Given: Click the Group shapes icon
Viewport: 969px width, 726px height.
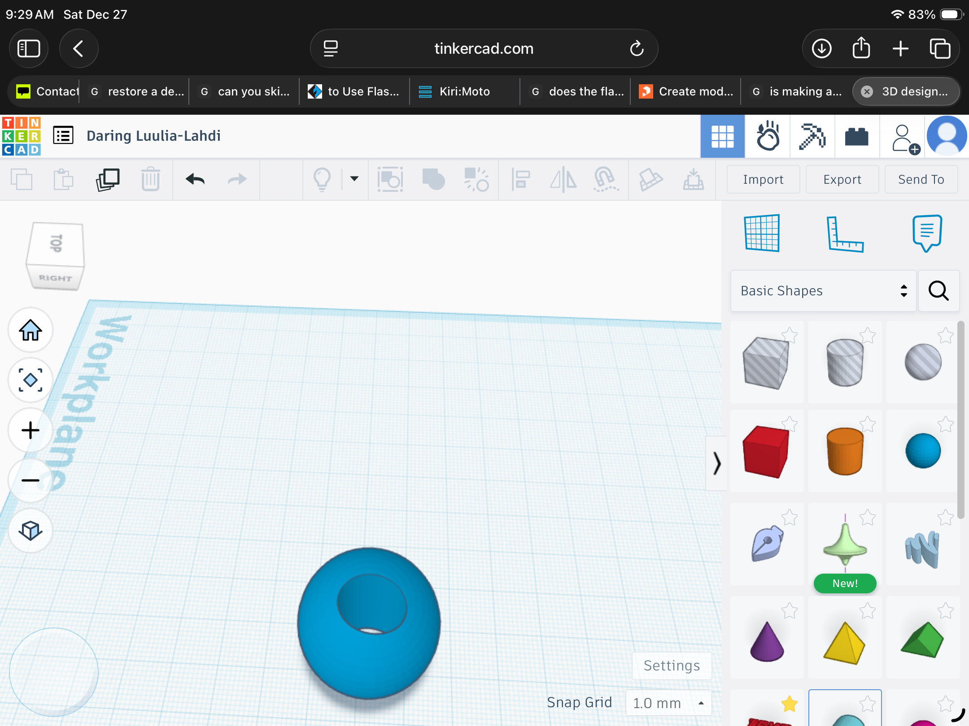Looking at the screenshot, I should tap(433, 180).
